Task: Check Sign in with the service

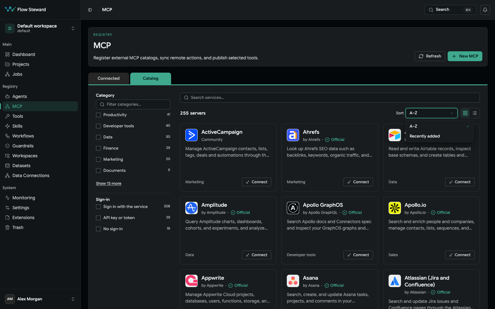Action: pos(98,207)
